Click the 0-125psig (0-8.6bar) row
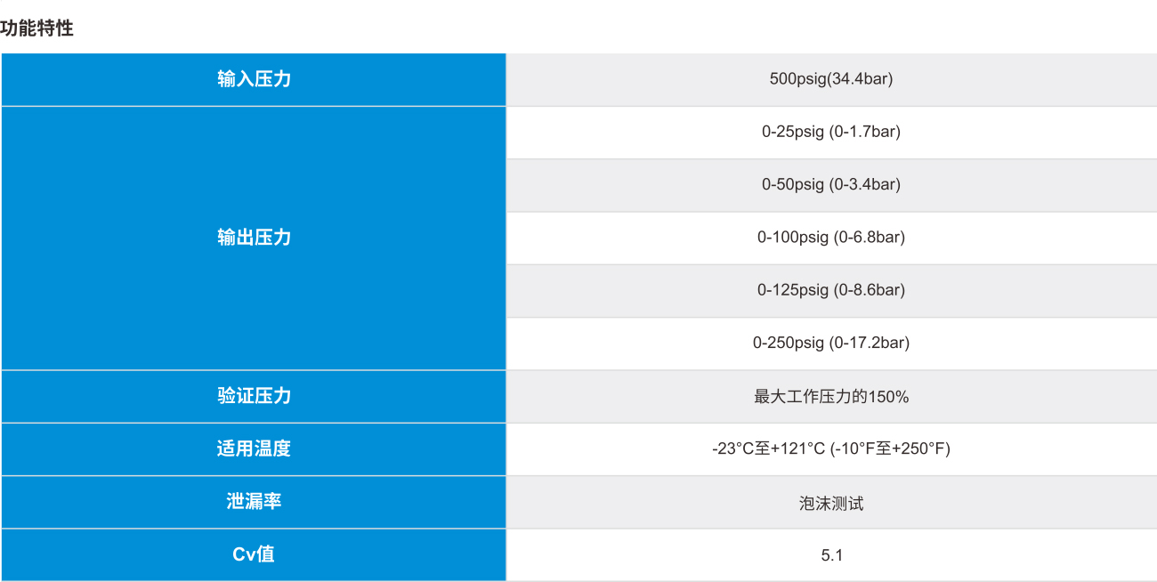 point(831,290)
